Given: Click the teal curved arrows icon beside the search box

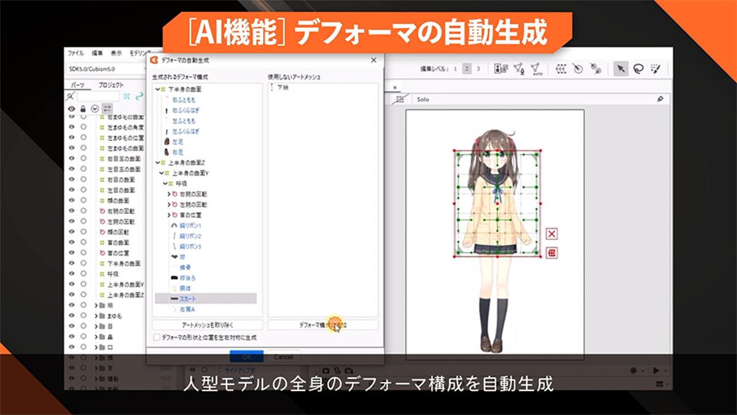Looking at the screenshot, I should pos(139,97).
